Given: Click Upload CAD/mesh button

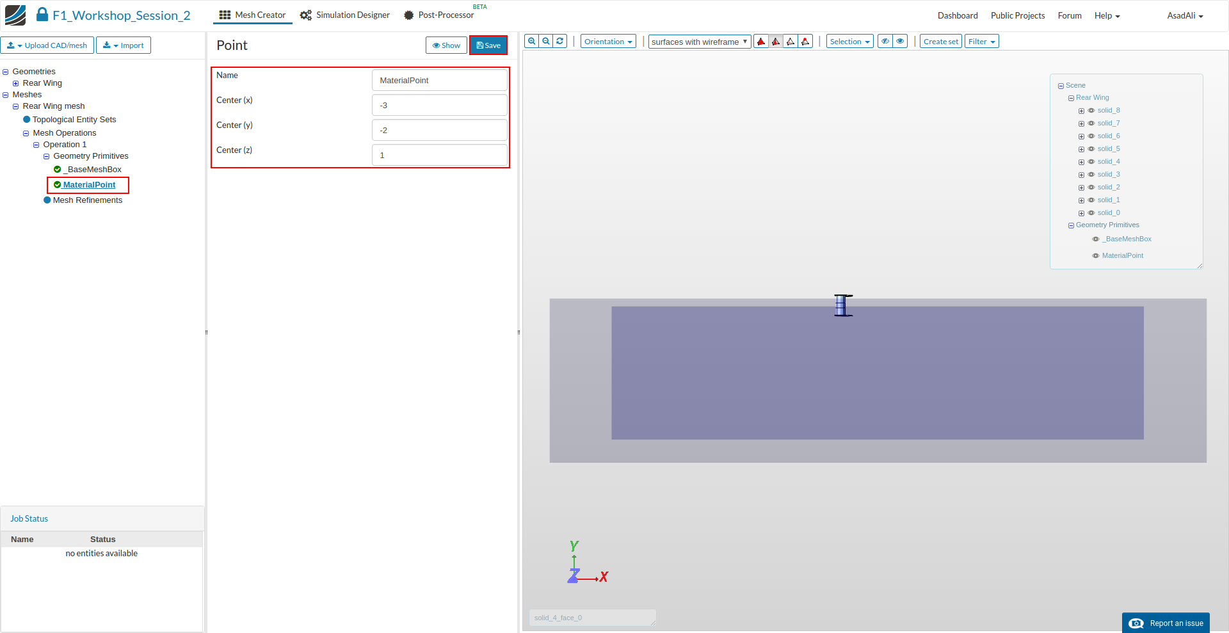Looking at the screenshot, I should 47,45.
